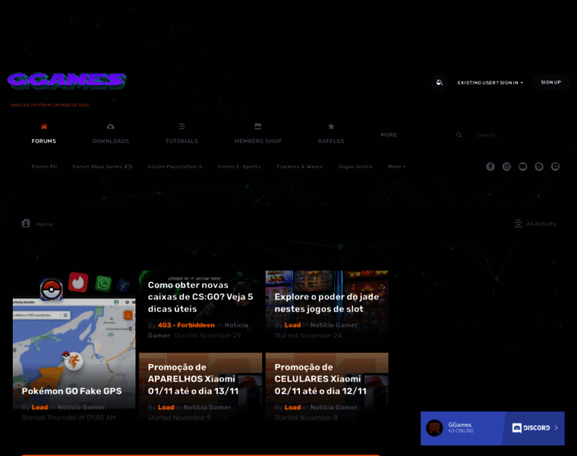The image size is (577, 456).
Task: Click the Home breadcrumb link
Action: pos(45,224)
